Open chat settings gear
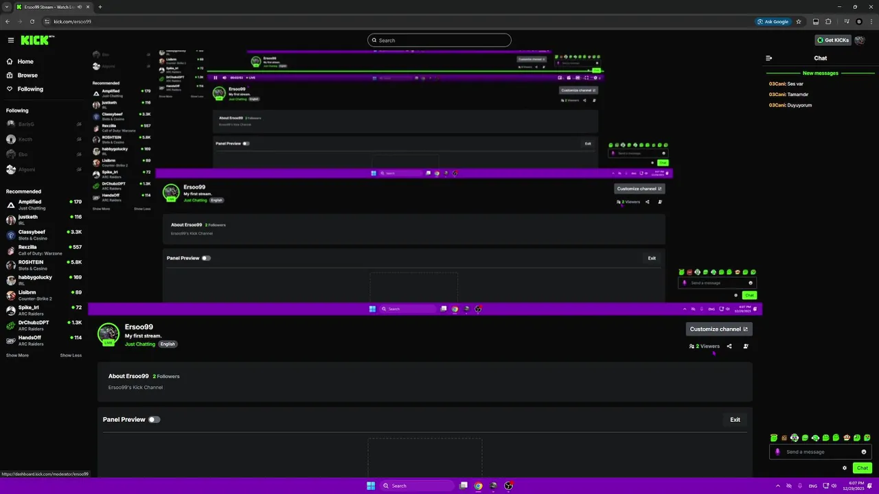 pyautogui.click(x=845, y=468)
